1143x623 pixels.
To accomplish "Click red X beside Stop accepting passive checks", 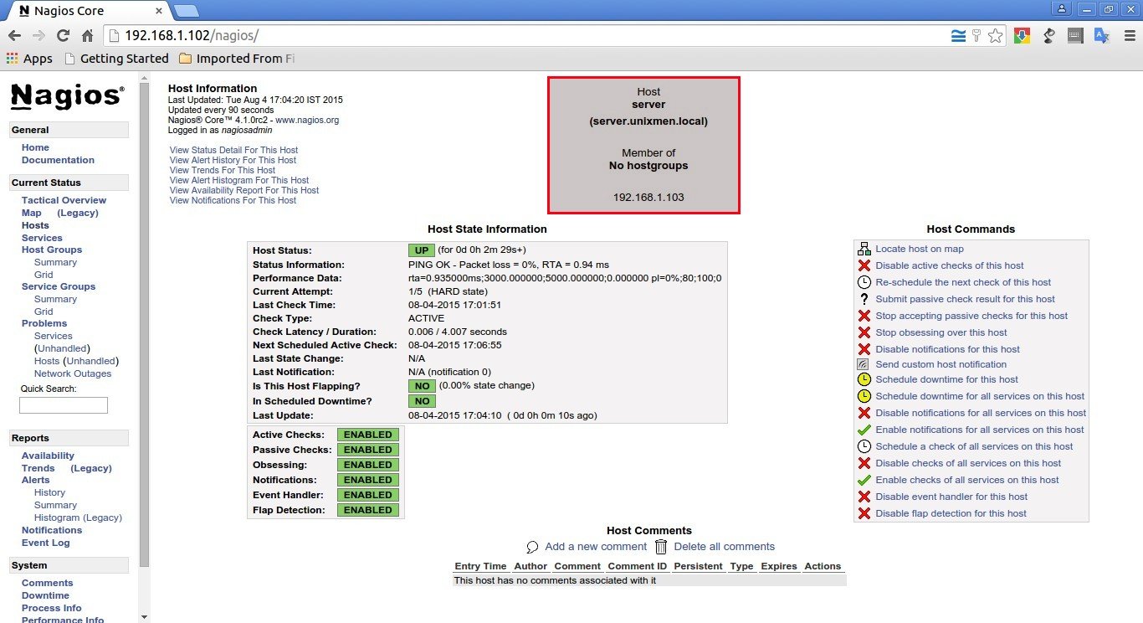I will point(864,316).
